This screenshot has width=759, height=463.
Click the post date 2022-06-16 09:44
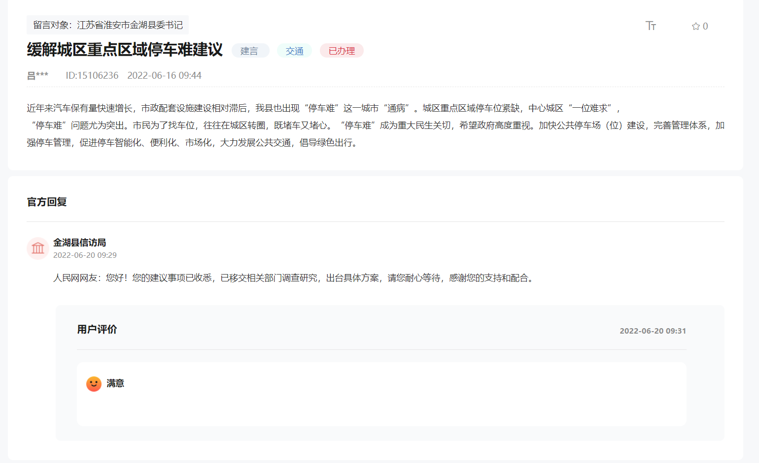(164, 75)
